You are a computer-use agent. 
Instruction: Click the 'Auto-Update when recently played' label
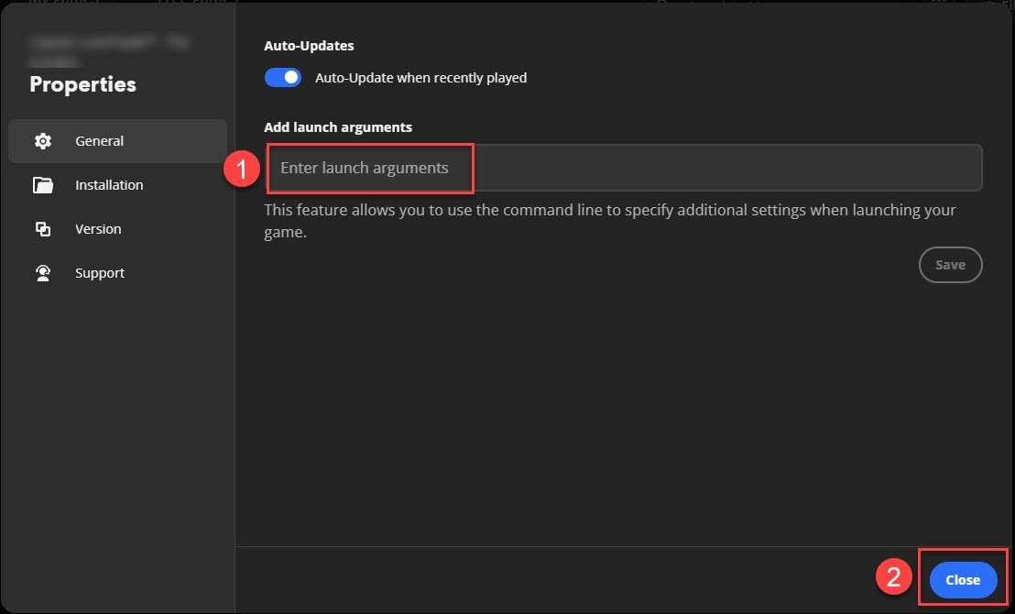tap(420, 78)
